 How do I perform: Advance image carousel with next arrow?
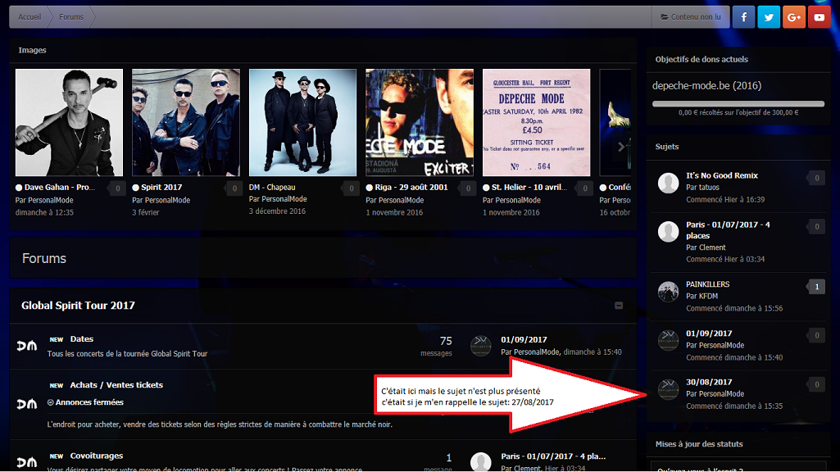[621, 146]
